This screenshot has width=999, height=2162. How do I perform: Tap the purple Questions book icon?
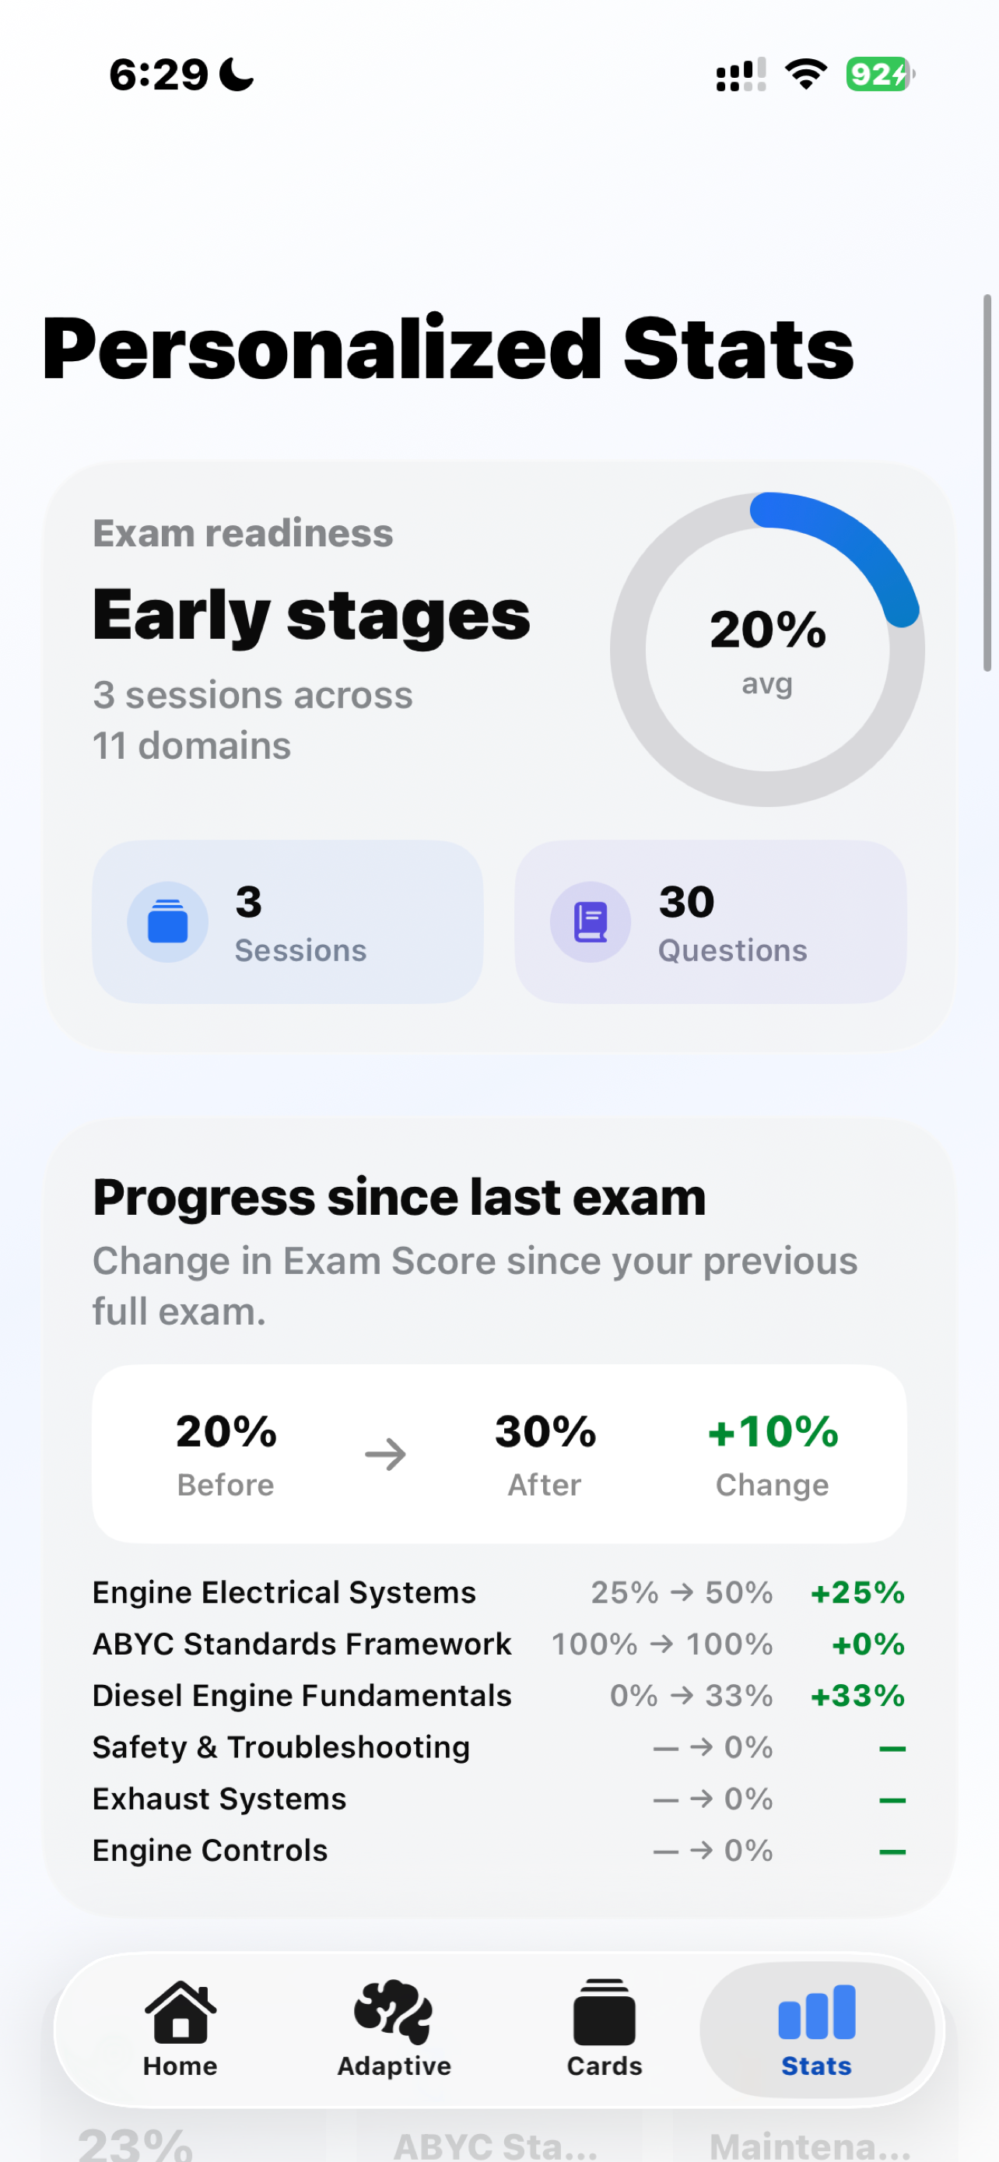tap(591, 921)
